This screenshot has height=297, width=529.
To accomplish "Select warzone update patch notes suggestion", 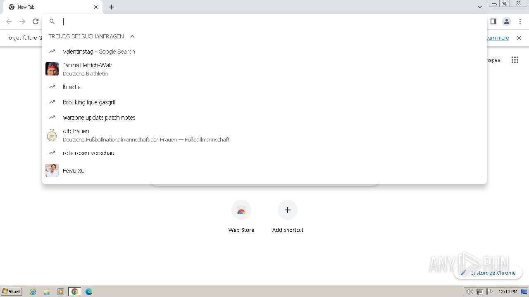I will pyautogui.click(x=264, y=118).
